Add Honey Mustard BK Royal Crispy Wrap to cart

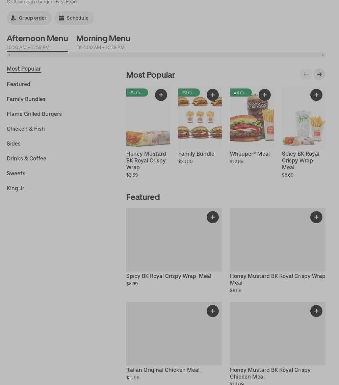pos(161,95)
